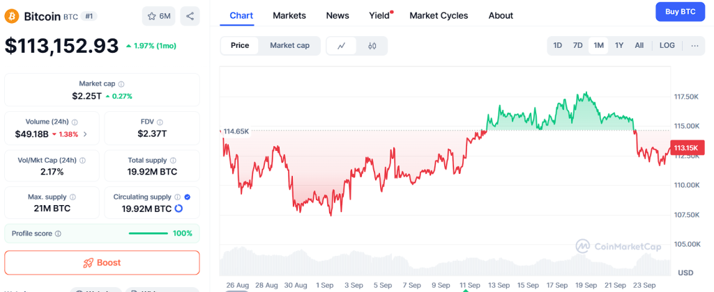
Task: Click the 117.50K y-axis label
Action: (687, 97)
